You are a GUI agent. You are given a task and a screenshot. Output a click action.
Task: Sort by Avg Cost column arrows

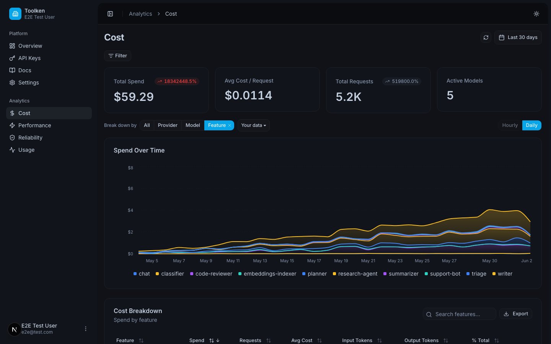coord(320,341)
